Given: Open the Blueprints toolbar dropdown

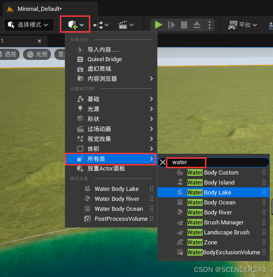Looking at the screenshot, I should [101, 25].
